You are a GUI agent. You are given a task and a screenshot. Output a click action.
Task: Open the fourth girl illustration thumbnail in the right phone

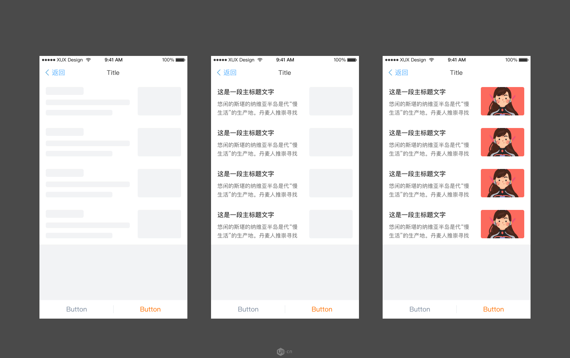click(x=503, y=224)
